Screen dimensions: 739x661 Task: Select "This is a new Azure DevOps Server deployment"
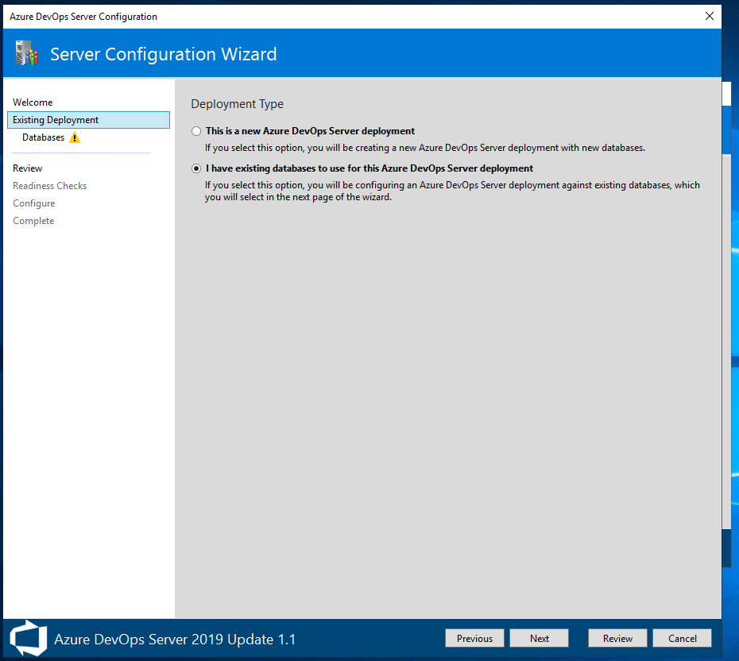pos(196,131)
